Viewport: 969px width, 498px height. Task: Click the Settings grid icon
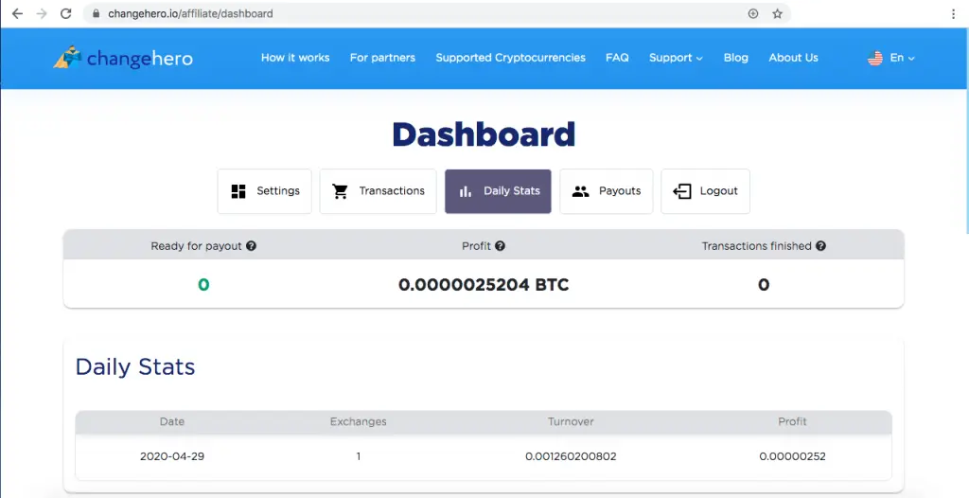pyautogui.click(x=238, y=191)
